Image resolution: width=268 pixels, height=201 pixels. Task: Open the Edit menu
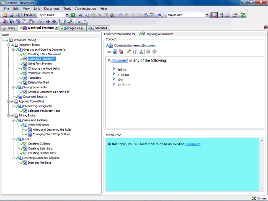point(16,8)
